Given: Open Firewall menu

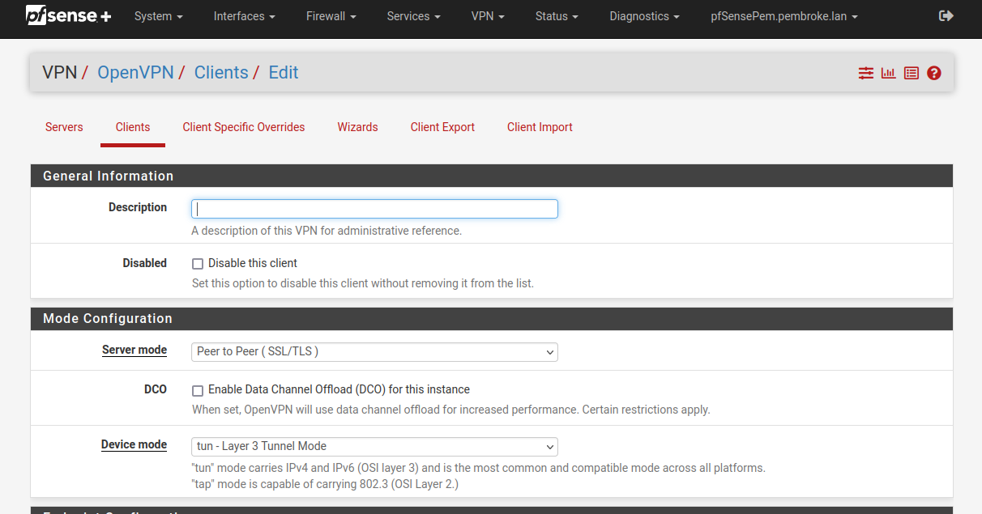Looking at the screenshot, I should click(x=331, y=16).
